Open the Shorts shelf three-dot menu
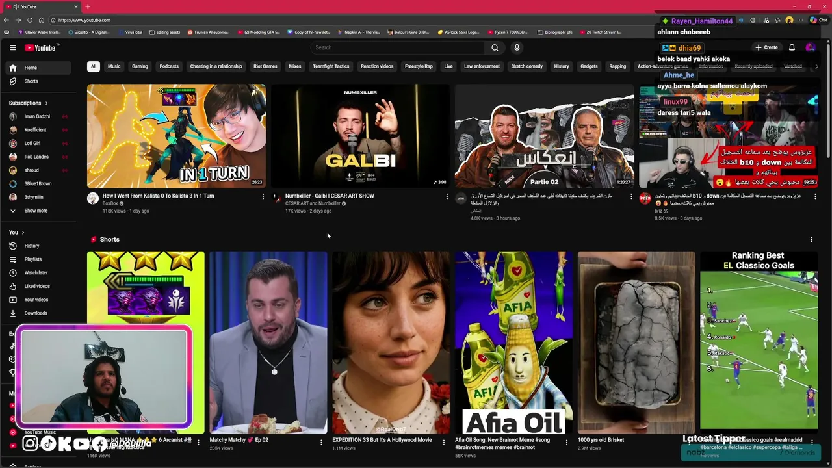Screen dimensions: 832x468 tap(811, 239)
